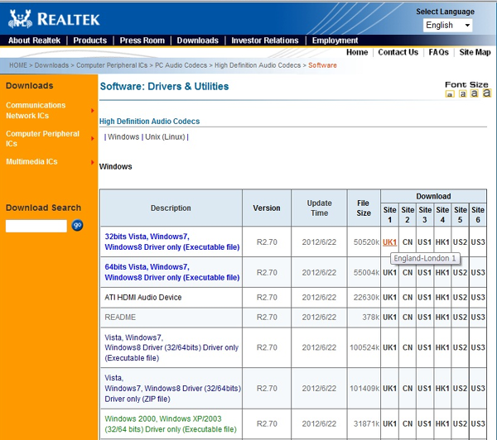497x440 pixels.
Task: Jump to Windows section link
Action: (x=123, y=136)
